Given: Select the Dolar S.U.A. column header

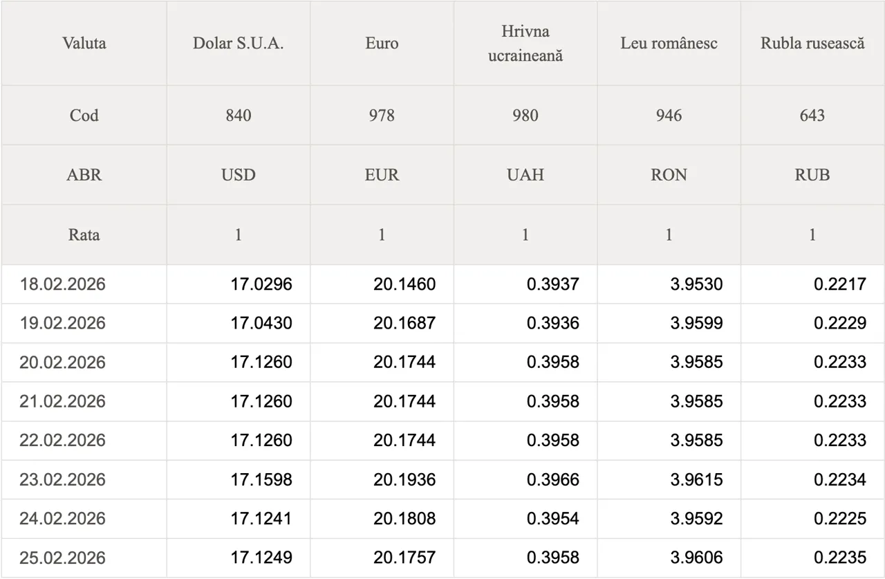Looking at the screenshot, I should (238, 43).
